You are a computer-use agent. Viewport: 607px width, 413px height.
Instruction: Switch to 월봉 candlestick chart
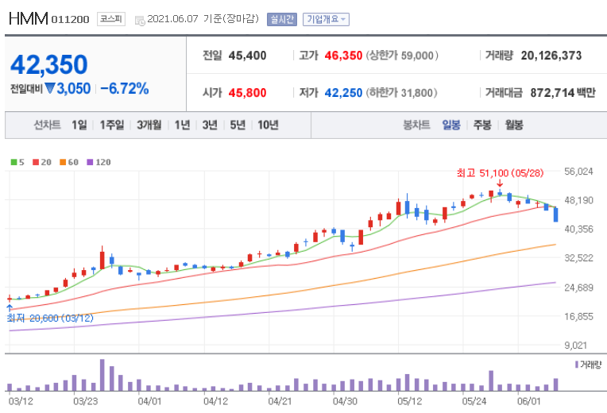click(x=514, y=125)
